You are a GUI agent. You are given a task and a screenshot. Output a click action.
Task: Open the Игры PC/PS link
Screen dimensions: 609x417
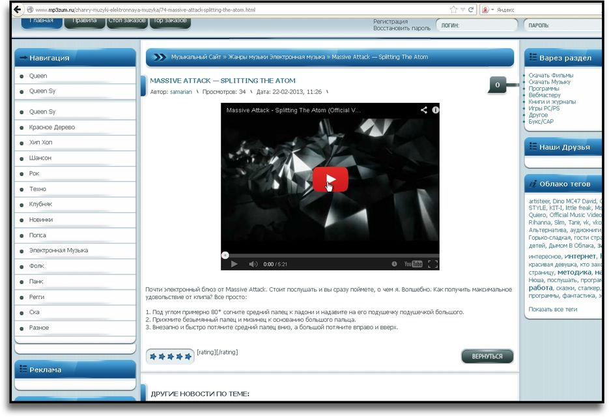544,108
